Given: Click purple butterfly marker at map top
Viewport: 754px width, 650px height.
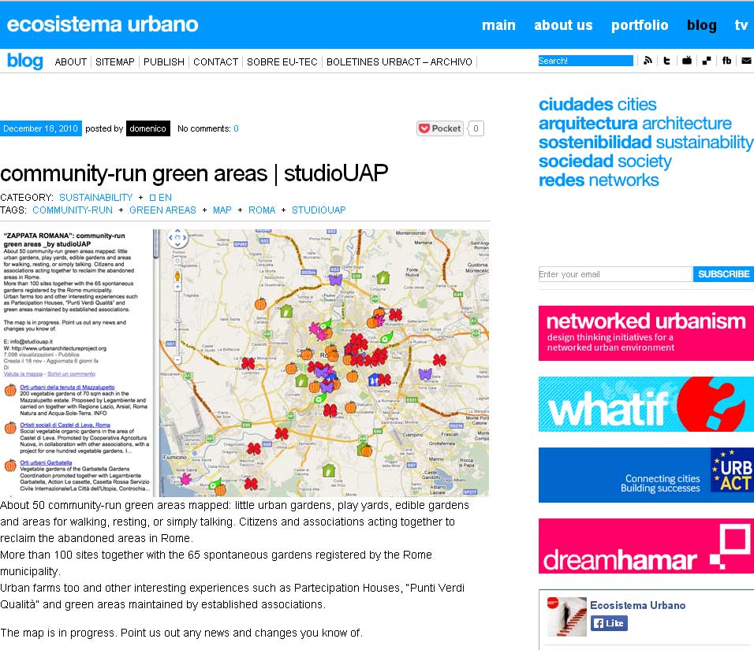Looking at the screenshot, I should [x=335, y=279].
